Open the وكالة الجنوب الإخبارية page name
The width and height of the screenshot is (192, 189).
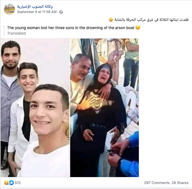coord(35,6)
